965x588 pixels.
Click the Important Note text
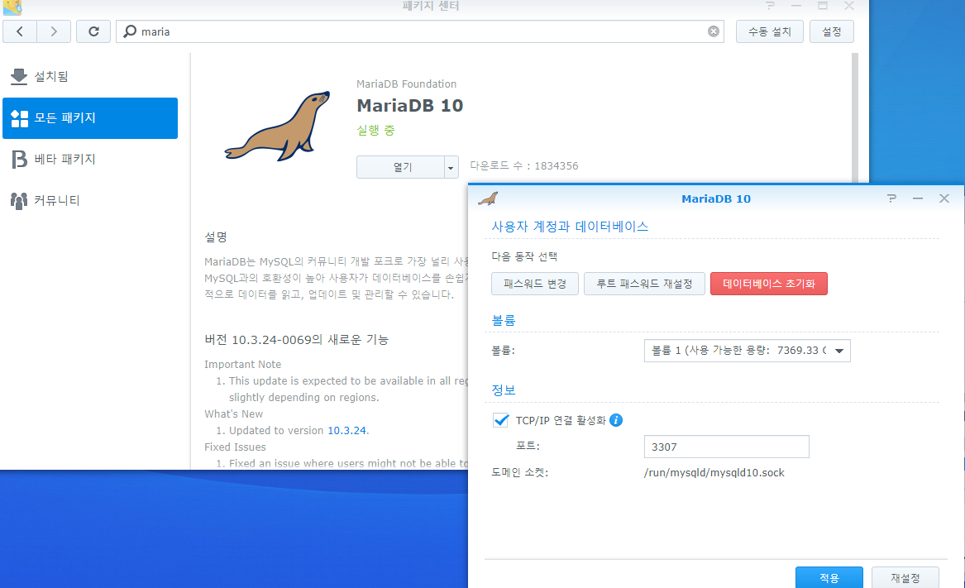(x=242, y=364)
